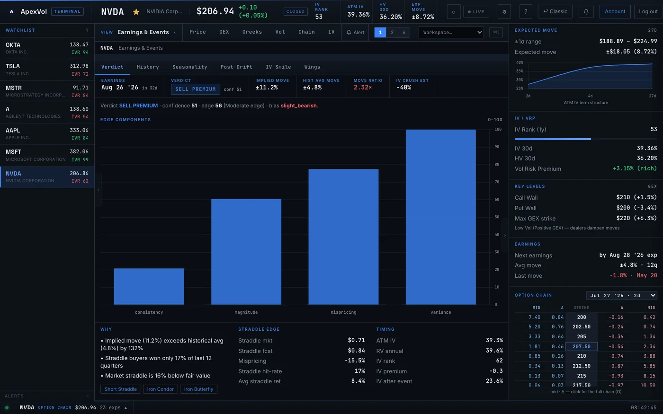Click the TERMINAL badge beside ApexVol
The image size is (663, 414).
coord(67,11)
